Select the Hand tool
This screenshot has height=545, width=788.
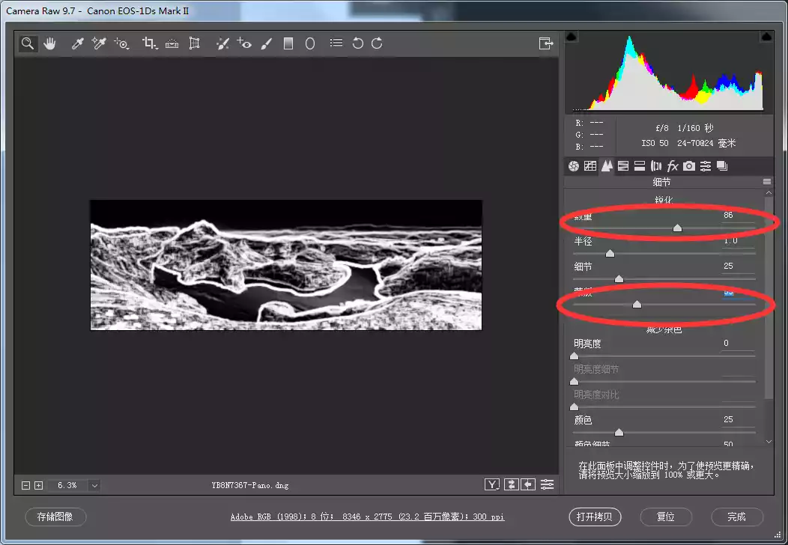click(x=49, y=43)
